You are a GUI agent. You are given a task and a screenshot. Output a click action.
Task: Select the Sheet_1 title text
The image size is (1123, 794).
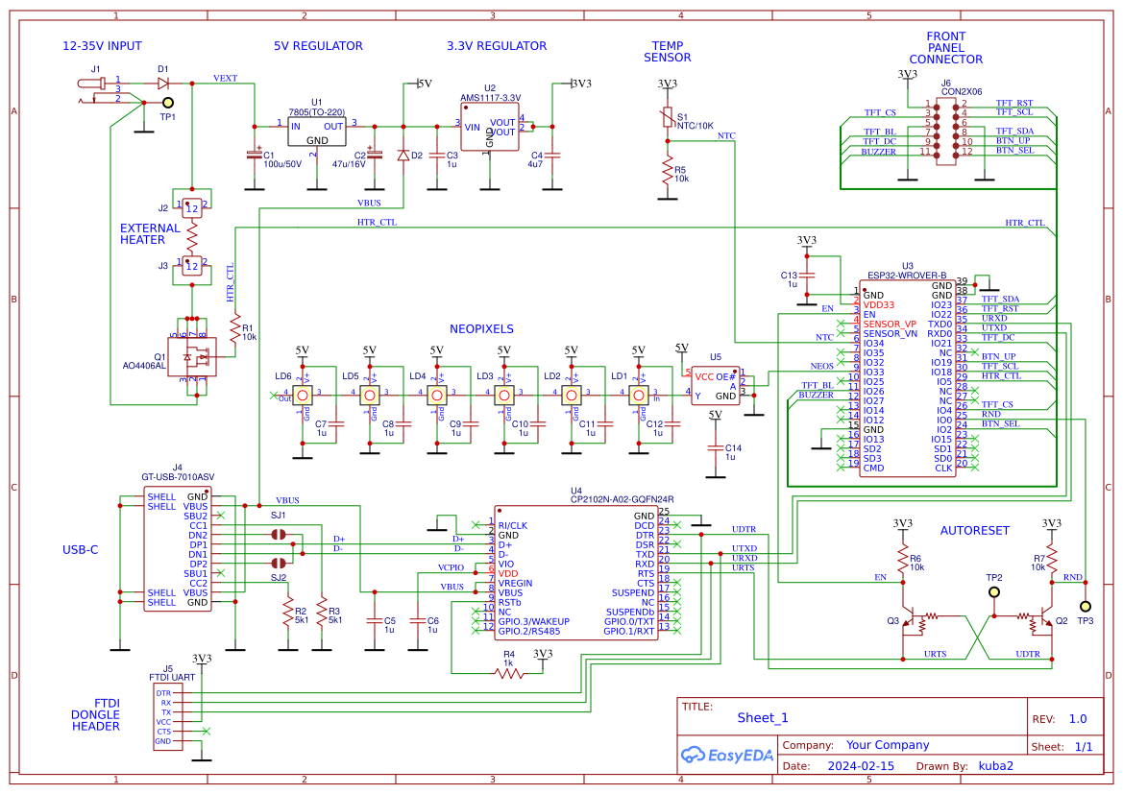tap(762, 717)
